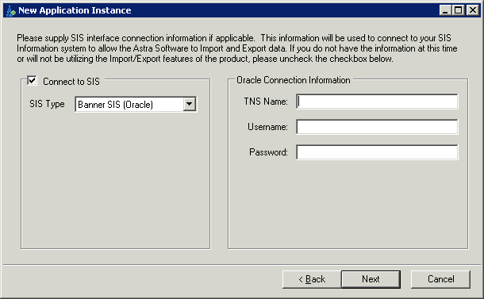Click the 'Password:' label
Image resolution: width=484 pixels, height=299 pixels.
point(268,152)
